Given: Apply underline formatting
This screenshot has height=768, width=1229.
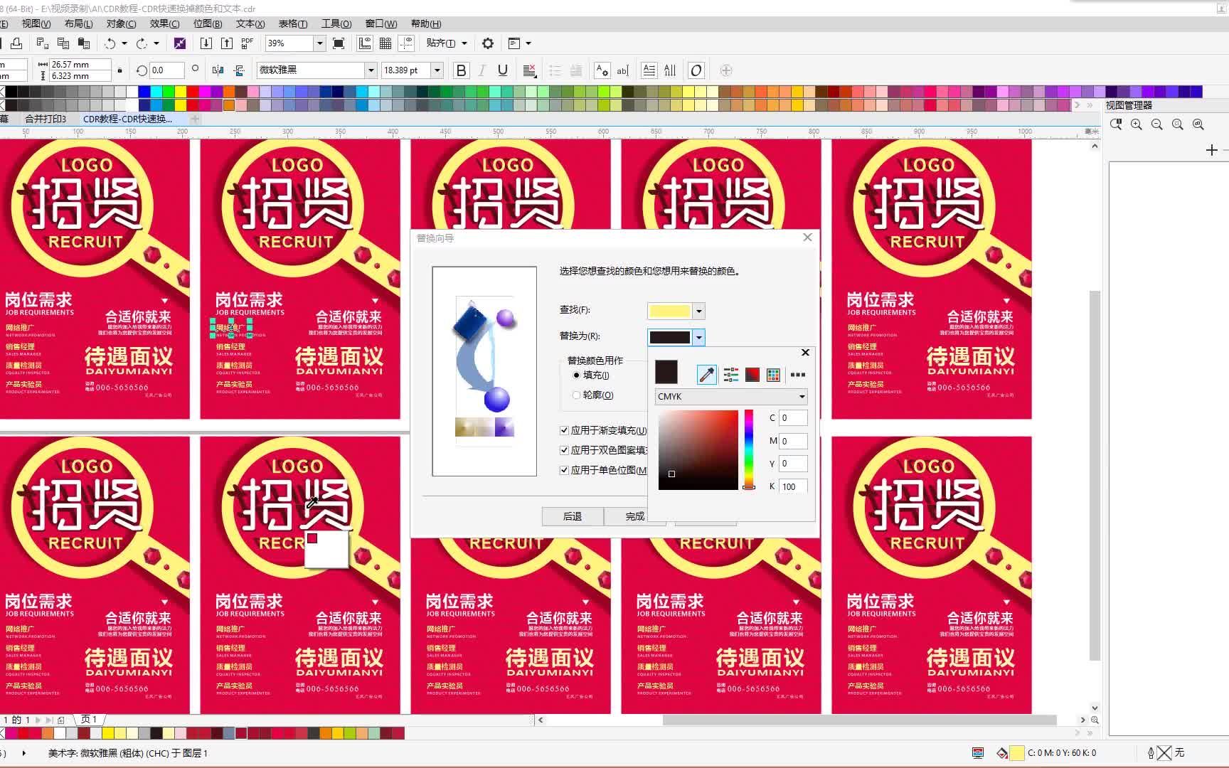Looking at the screenshot, I should tap(503, 70).
